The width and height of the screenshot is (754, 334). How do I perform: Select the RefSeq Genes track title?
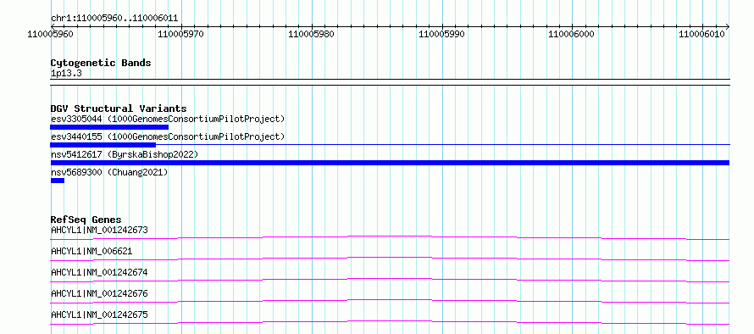pyautogui.click(x=86, y=220)
